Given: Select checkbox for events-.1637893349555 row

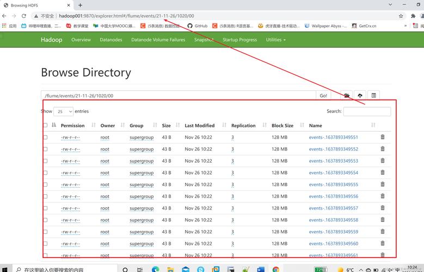Looking at the screenshot, I should coord(45,184).
